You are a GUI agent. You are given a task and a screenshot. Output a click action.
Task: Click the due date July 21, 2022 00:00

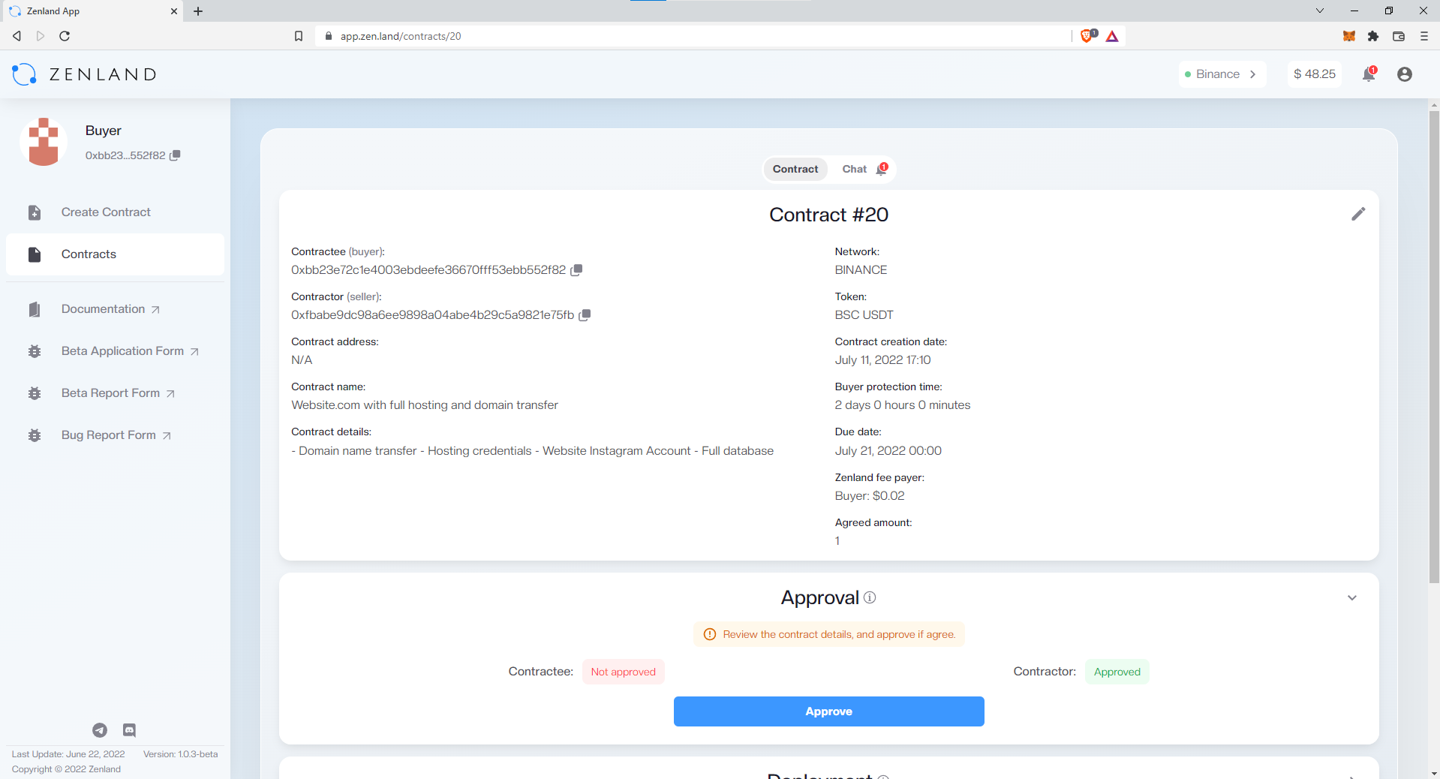888,451
